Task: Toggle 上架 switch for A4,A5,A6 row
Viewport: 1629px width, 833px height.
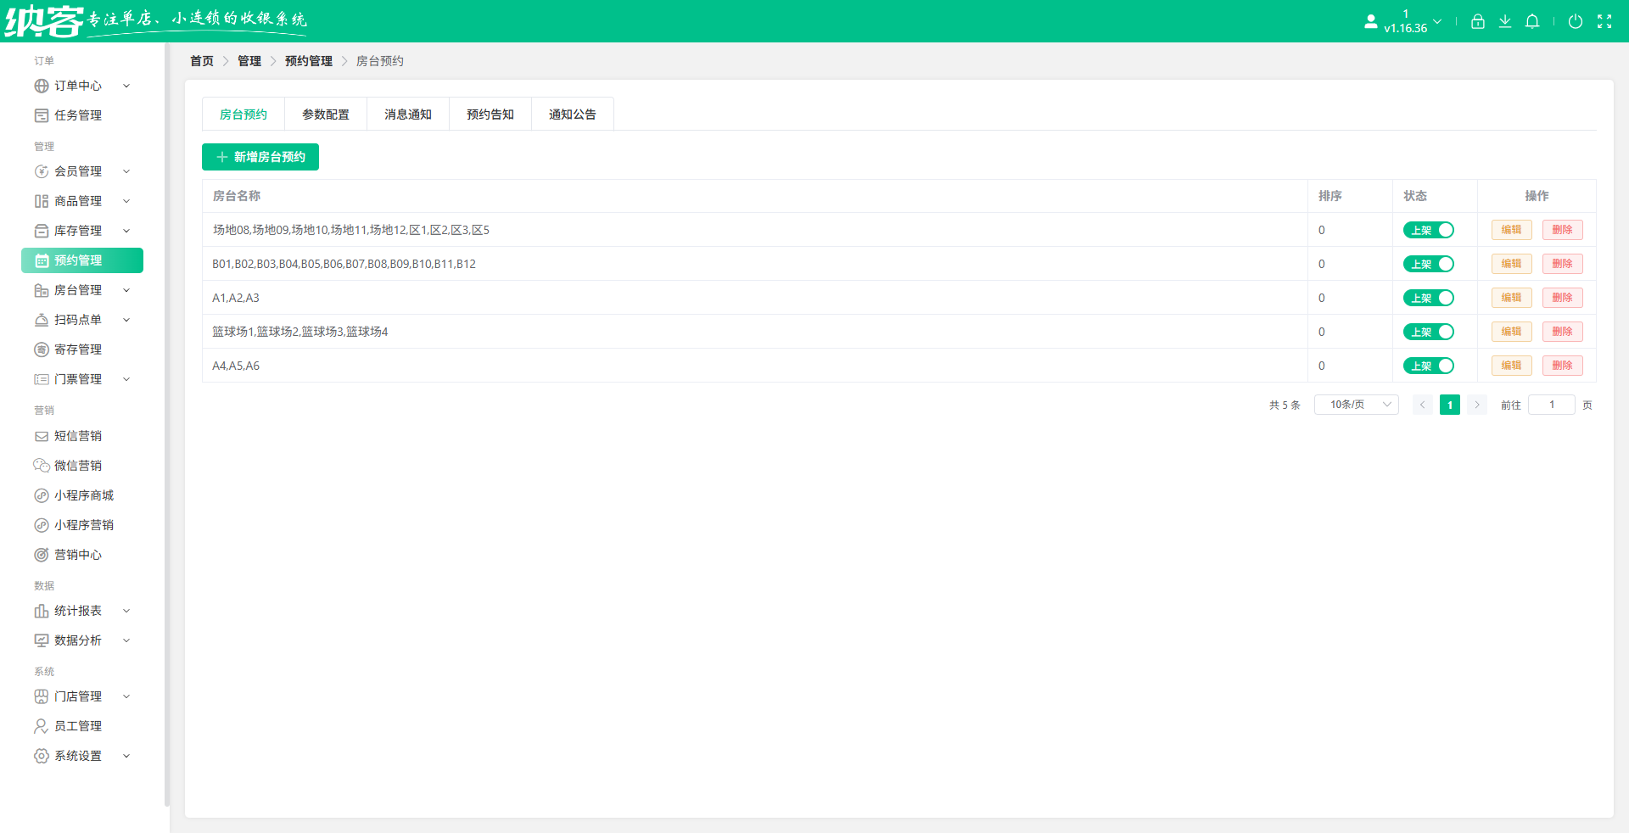Action: (1429, 366)
